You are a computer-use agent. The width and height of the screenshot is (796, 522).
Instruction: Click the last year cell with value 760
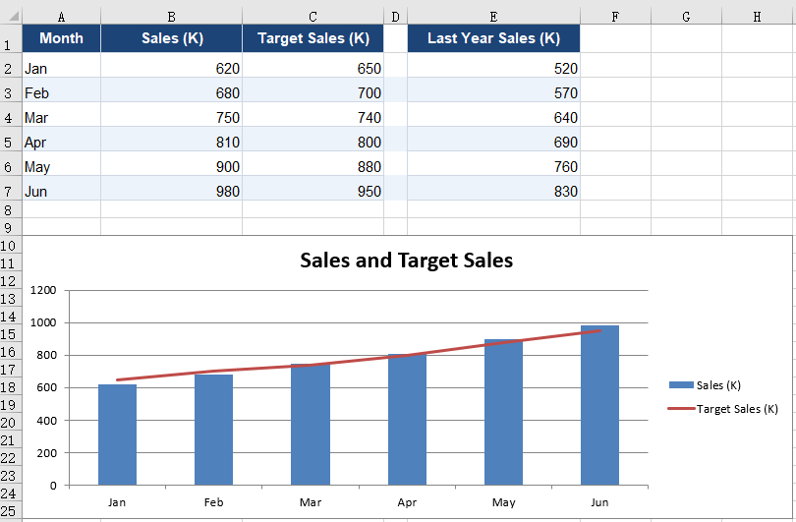tap(493, 163)
